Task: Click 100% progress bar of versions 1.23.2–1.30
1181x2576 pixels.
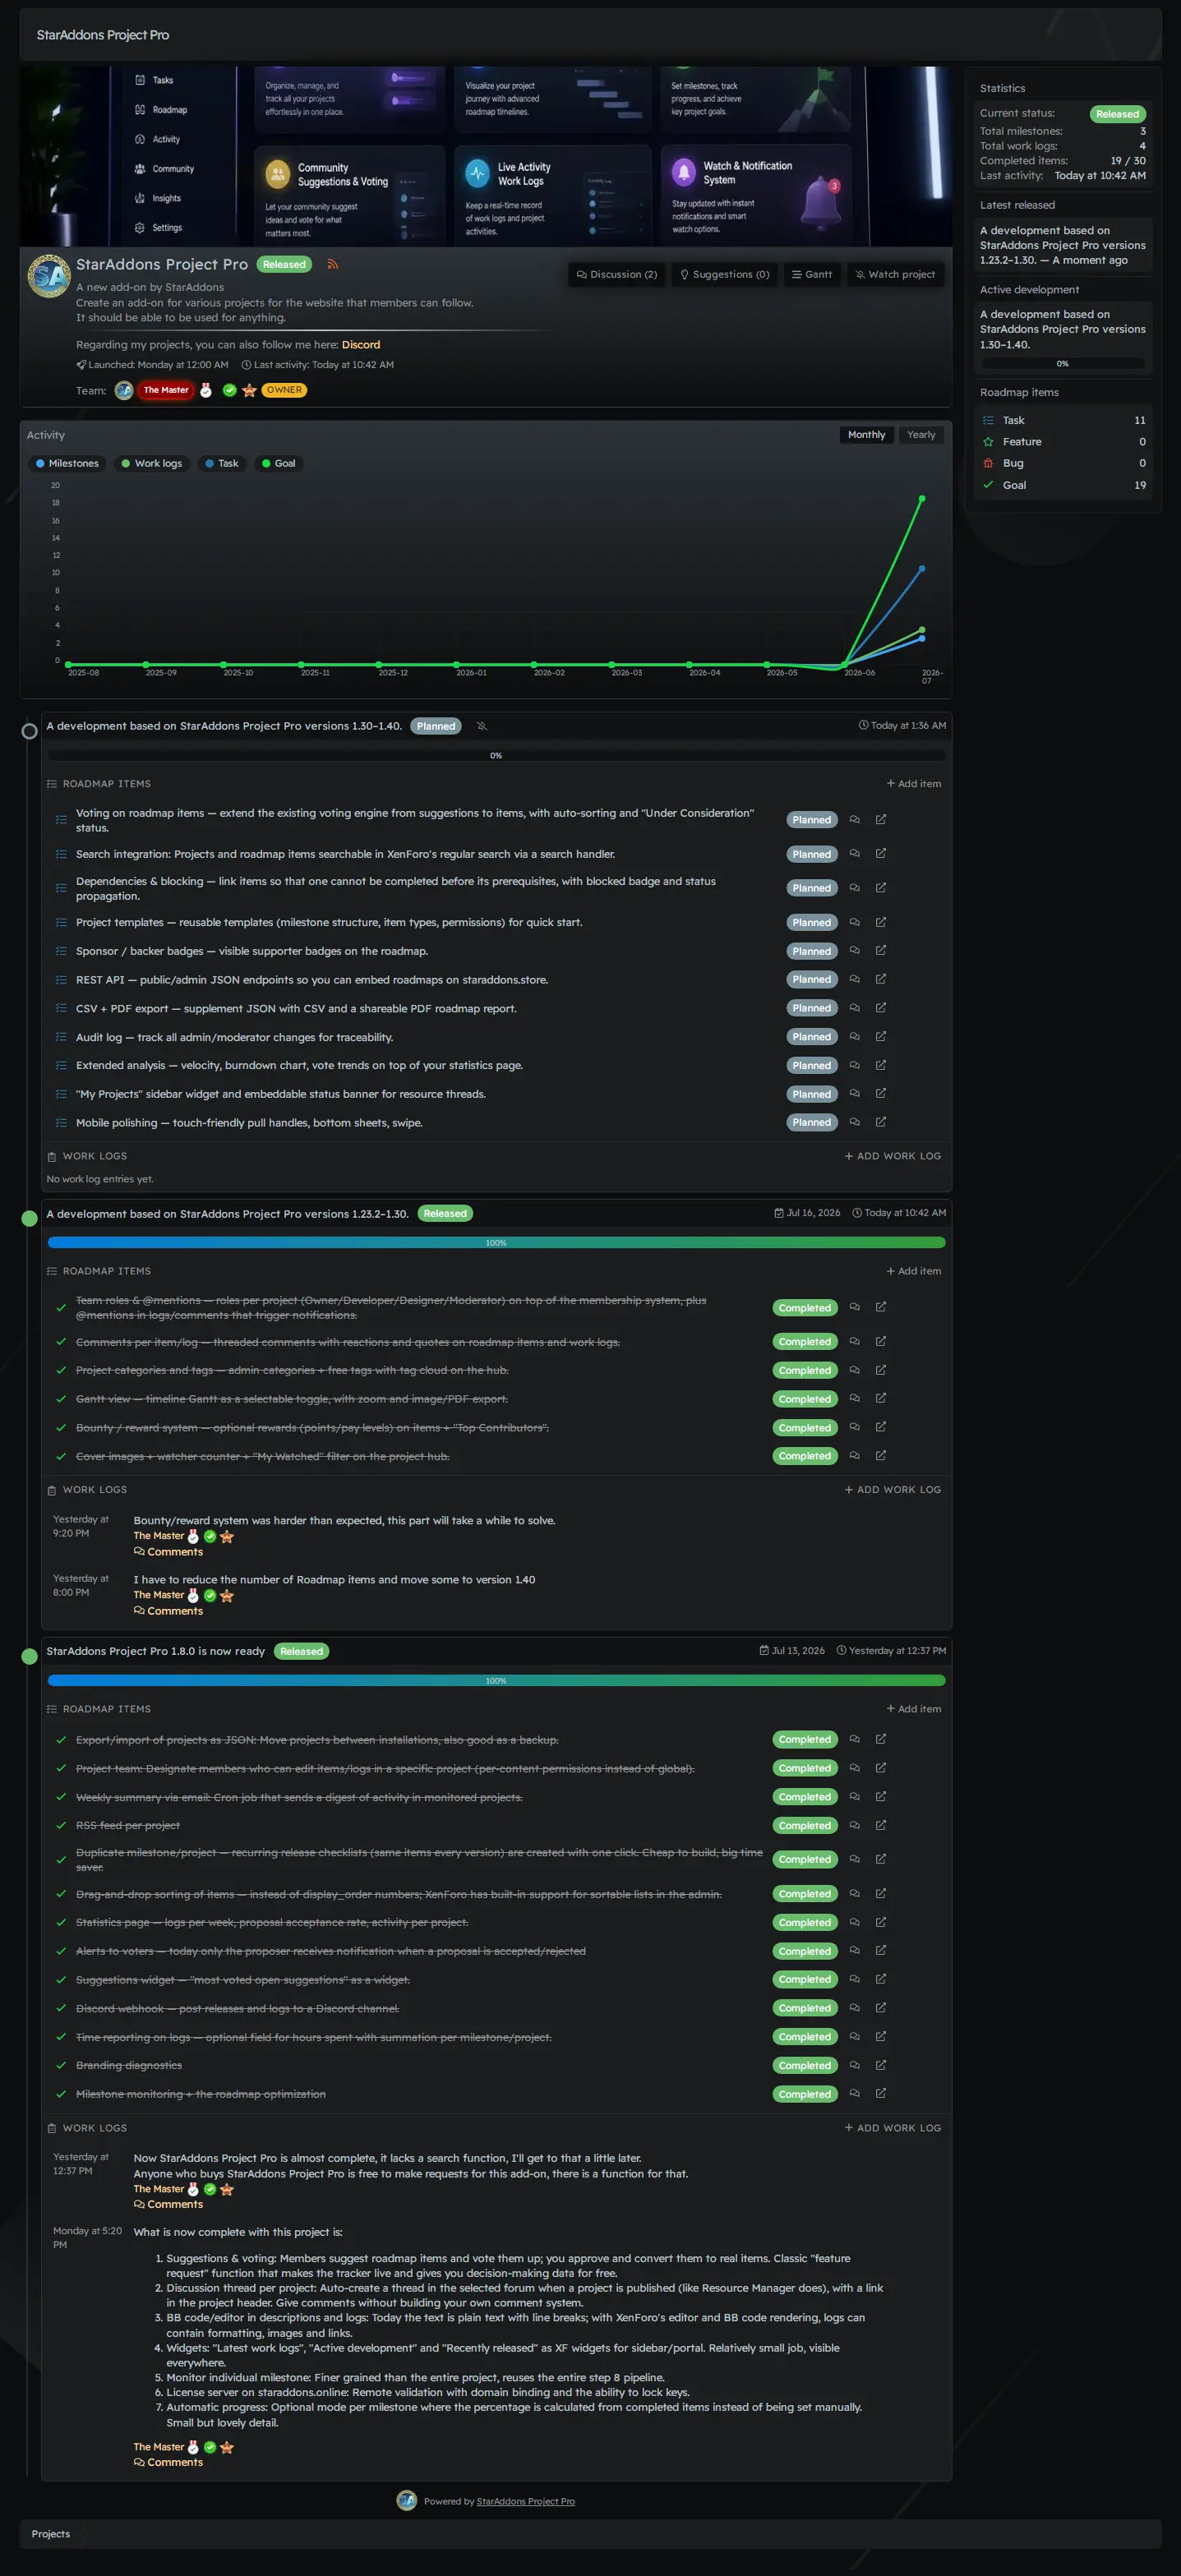Action: click(x=496, y=1243)
